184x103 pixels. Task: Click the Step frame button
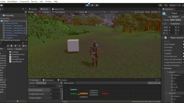[x=97, y=5]
